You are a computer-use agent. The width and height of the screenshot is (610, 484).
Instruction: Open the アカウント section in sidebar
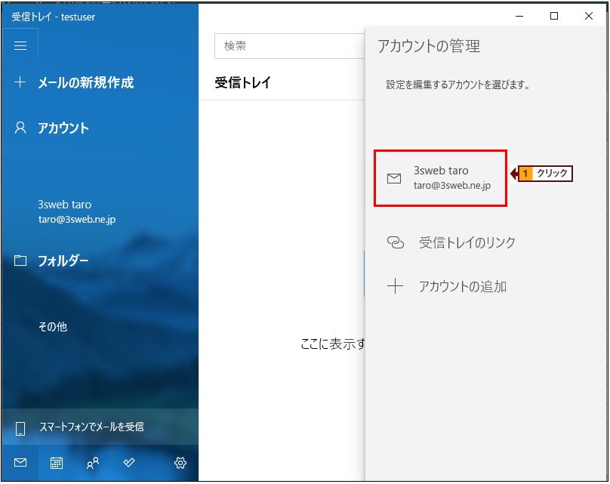point(63,128)
